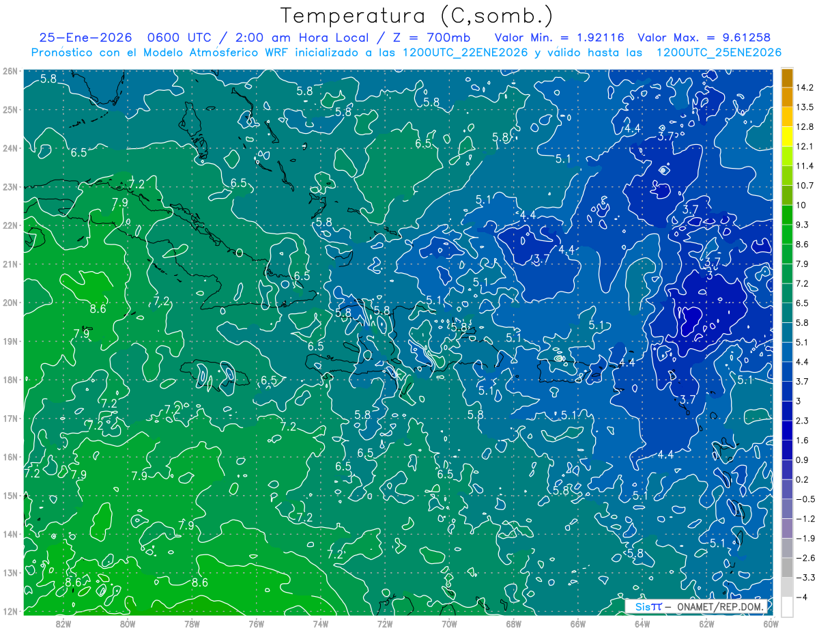
Task: Click the '80W' longitude axis label
Action: click(128, 623)
